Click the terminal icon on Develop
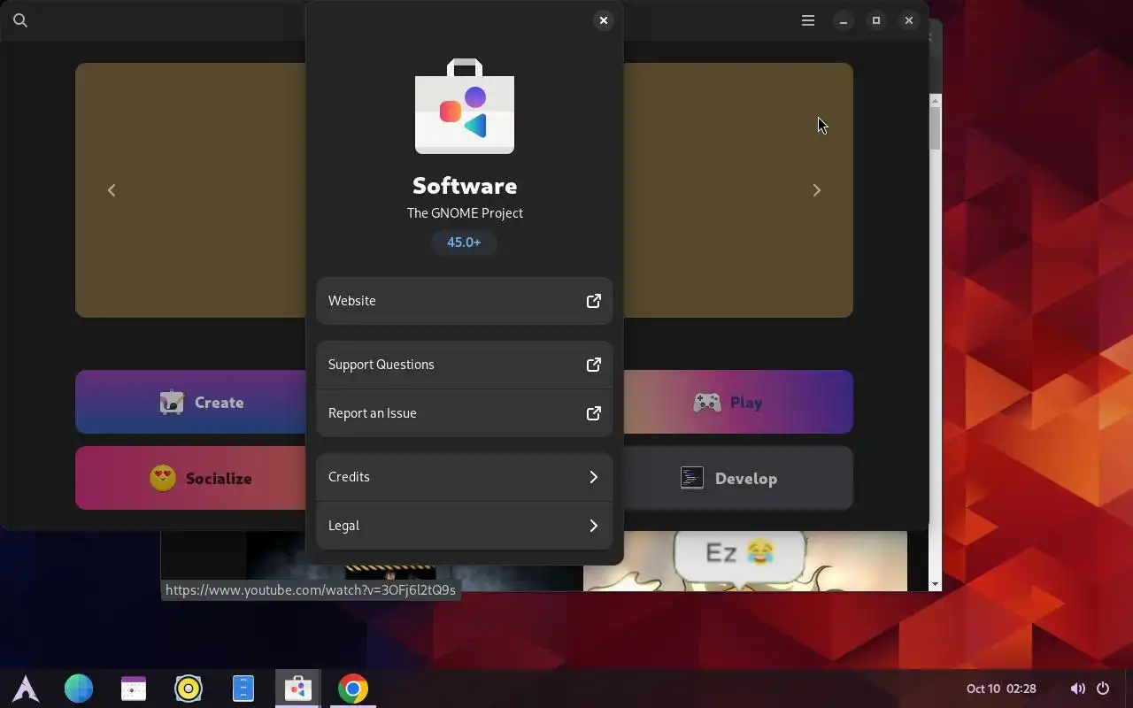Screen dimensions: 1133x708 692,478
